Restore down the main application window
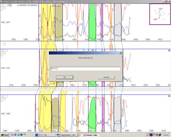The image size is (171, 137). [166, 1]
